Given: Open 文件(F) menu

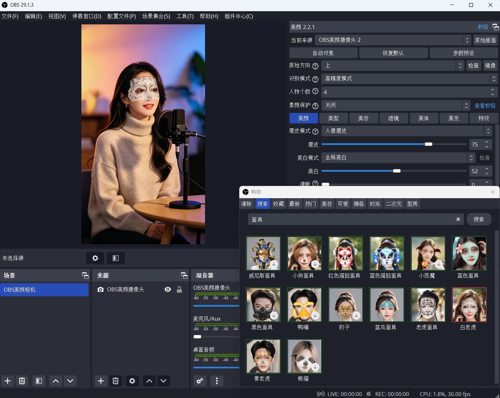Looking at the screenshot, I should point(10,16).
